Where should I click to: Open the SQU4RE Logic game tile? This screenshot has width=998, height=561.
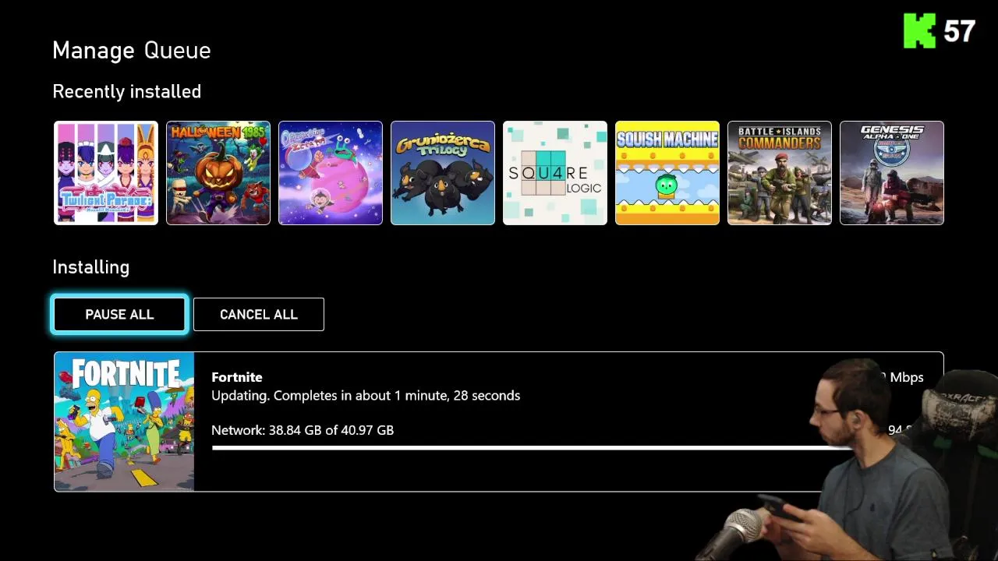coord(555,173)
